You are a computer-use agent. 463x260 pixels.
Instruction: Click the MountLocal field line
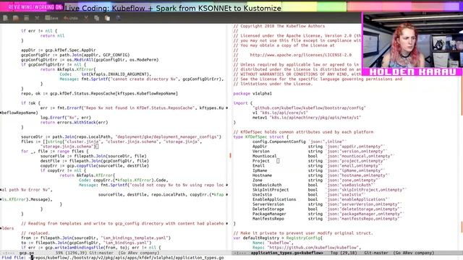323,156
